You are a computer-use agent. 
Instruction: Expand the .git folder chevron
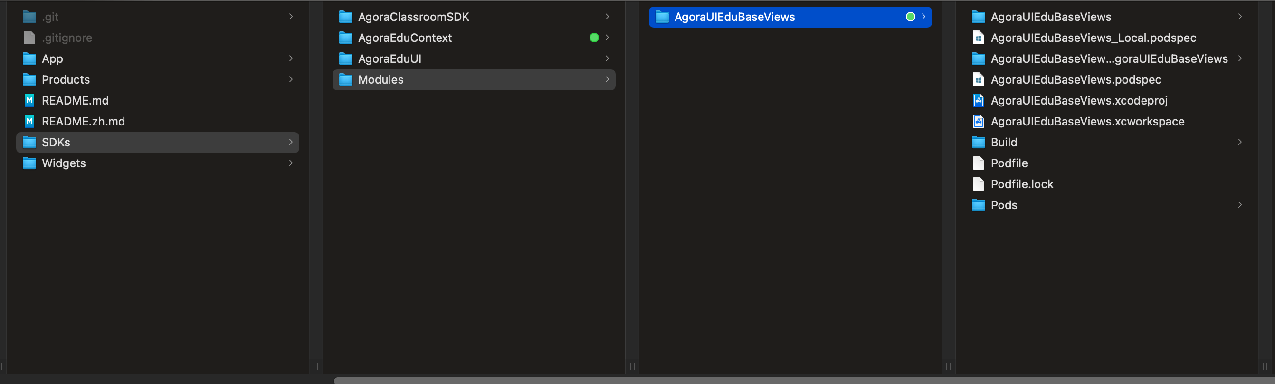(291, 17)
